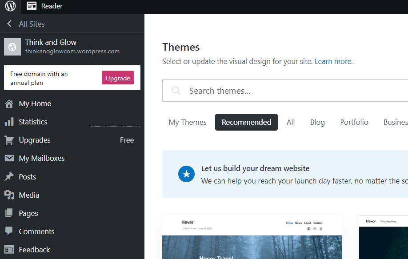Click the Think and Glow site globe icon
Screen dimensions: 408x259
pos(12,47)
